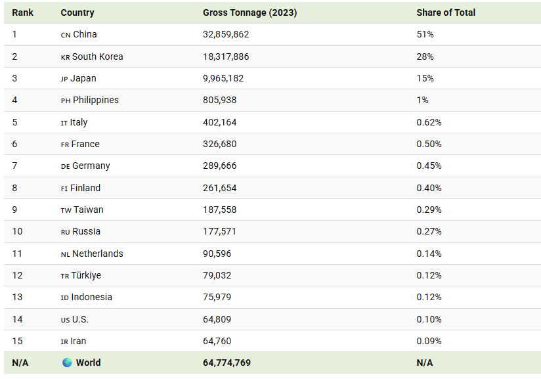Select the Country column header
Viewport: 541px width, 379px height.
pos(77,12)
